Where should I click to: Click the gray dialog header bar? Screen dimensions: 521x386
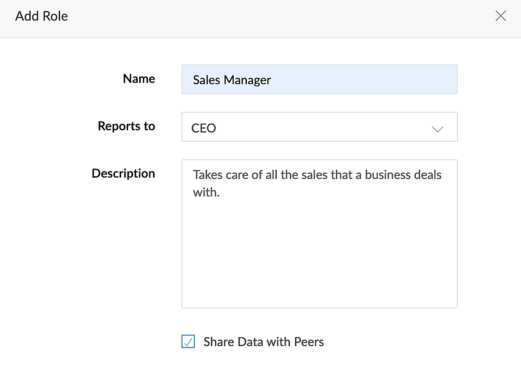coord(263,18)
